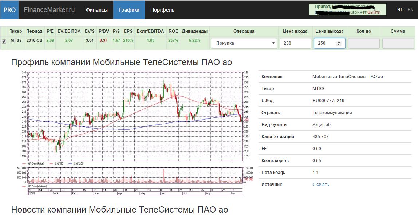Click the Кол-во column header
418x218 pixels.
coord(364,31)
